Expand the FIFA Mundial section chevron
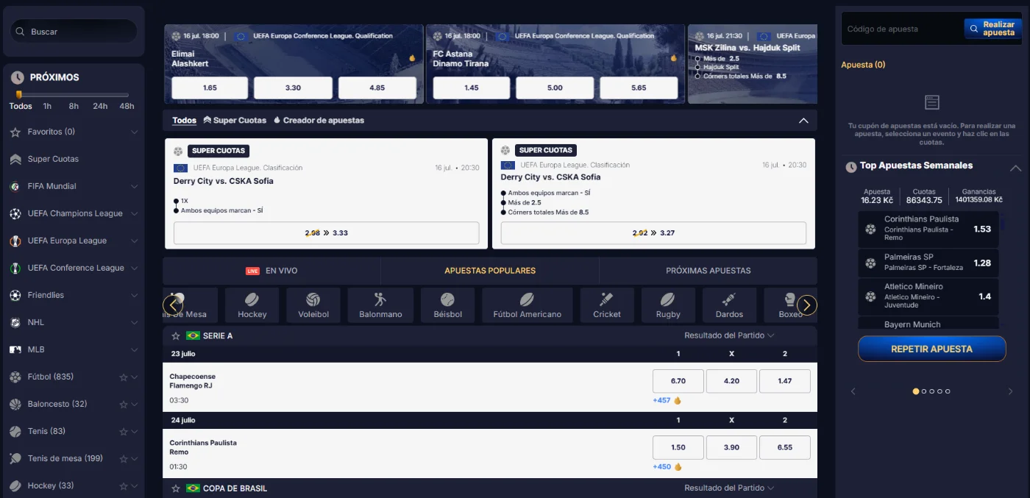1030x498 pixels. [135, 187]
